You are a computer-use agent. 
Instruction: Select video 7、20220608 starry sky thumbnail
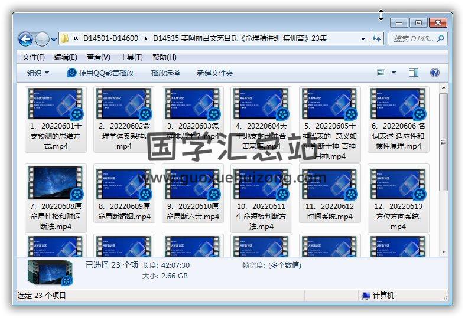click(x=56, y=183)
